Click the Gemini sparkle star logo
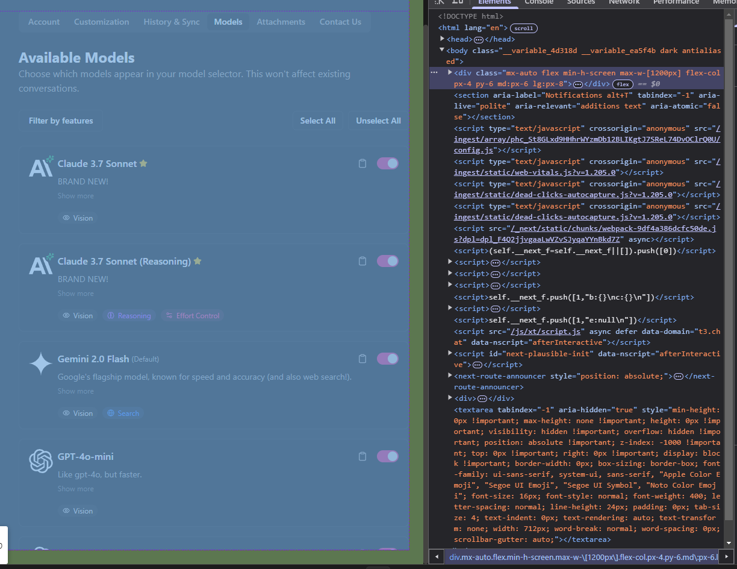 click(x=41, y=364)
